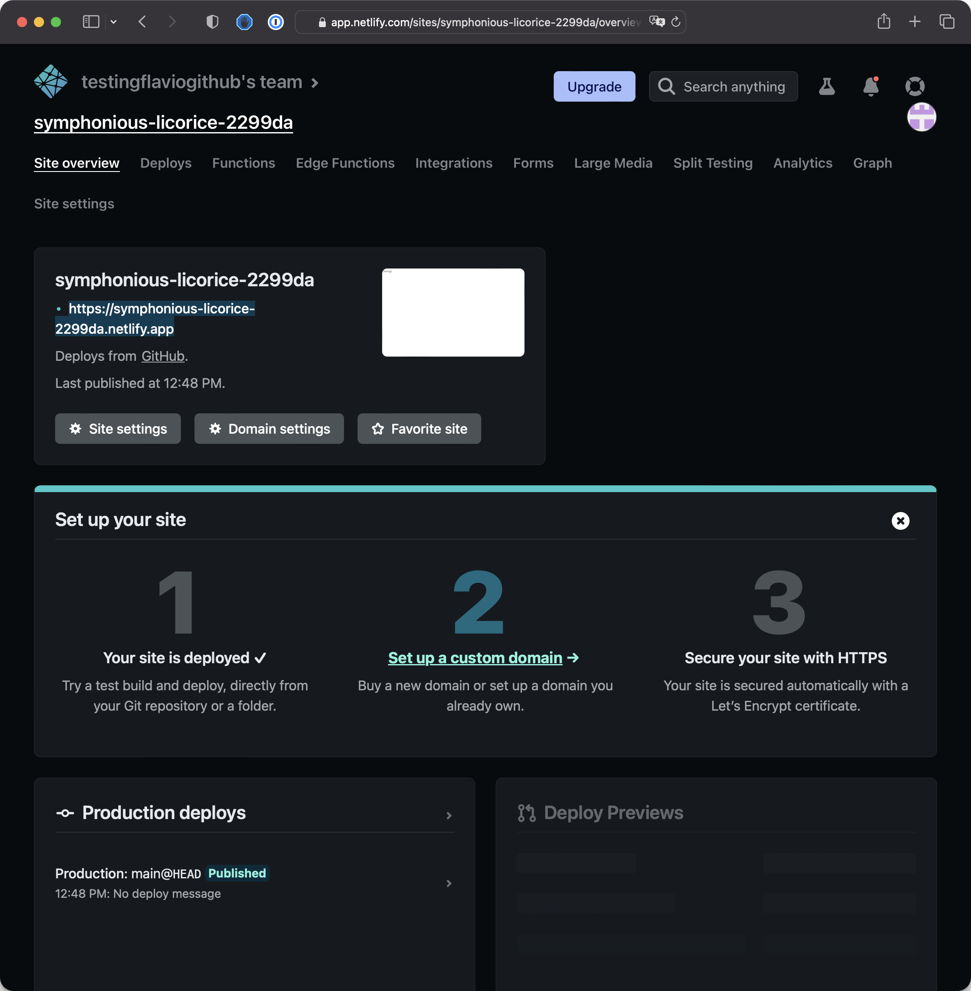Open Netlify Labs flask icon
The image size is (971, 991).
coord(826,87)
